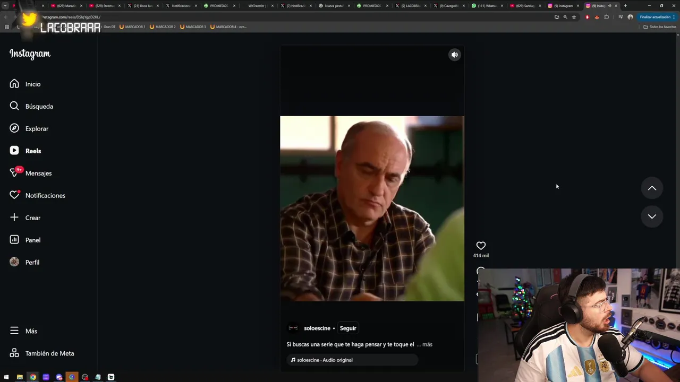The height and width of the screenshot is (382, 680).
Task: Open the Panel chart icon
Action: coord(14,240)
